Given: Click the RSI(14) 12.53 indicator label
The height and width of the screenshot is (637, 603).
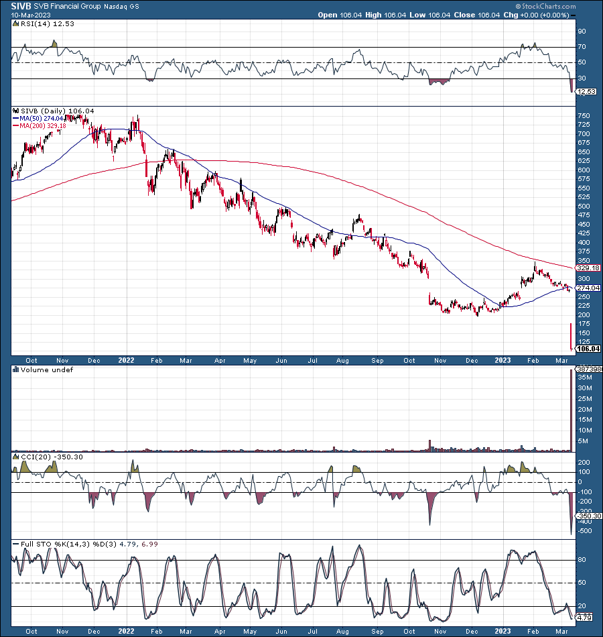Looking at the screenshot, I should point(48,23).
